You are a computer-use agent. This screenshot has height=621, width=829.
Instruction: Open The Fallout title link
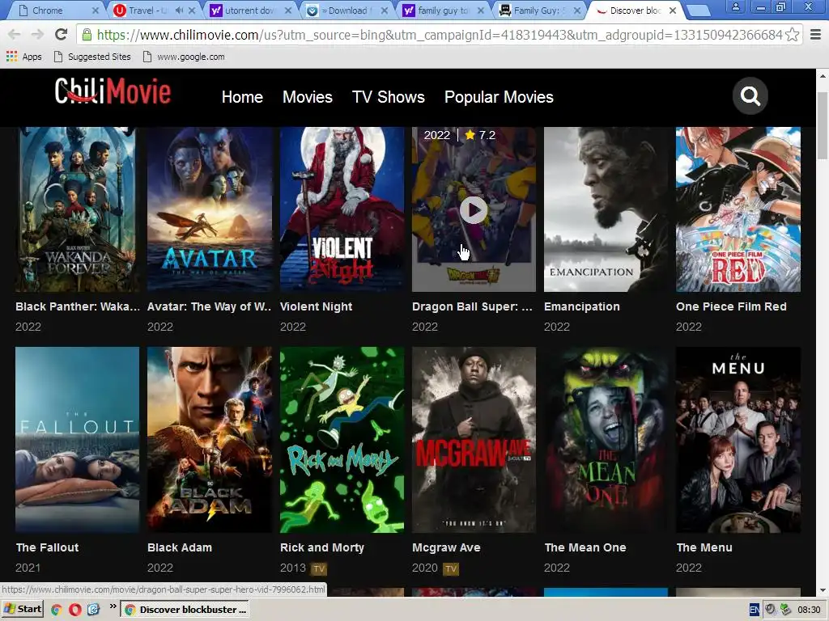[47, 547]
